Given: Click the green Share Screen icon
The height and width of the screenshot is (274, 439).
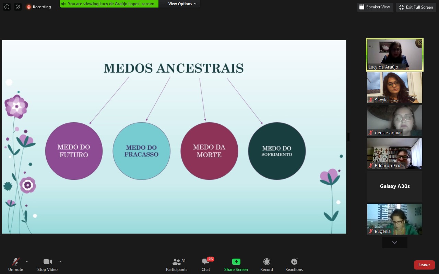Looking at the screenshot, I should point(236,262).
